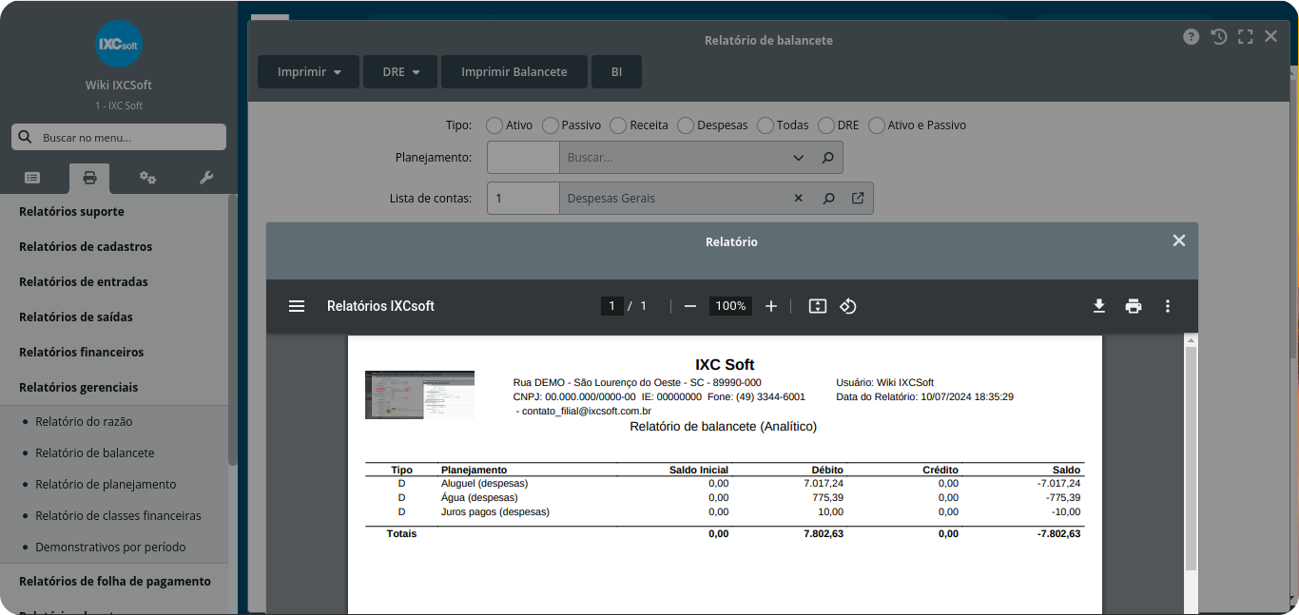Zoom out the PDF with minus icon

690,306
